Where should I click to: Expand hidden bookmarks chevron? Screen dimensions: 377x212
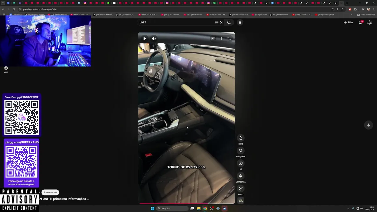point(351,15)
